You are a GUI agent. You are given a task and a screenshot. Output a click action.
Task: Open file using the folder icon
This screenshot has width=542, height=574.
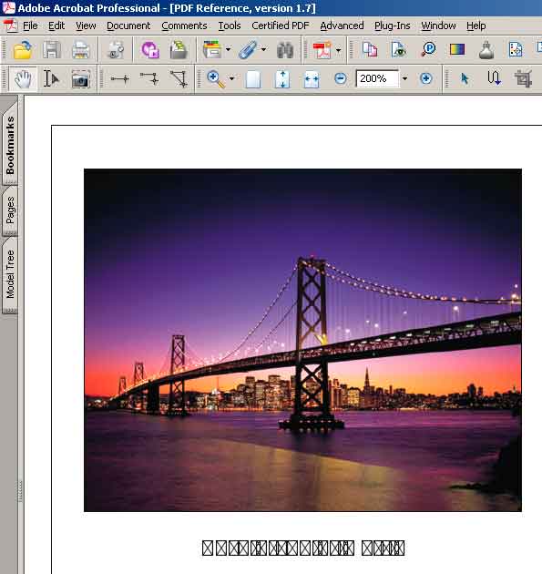(x=23, y=50)
